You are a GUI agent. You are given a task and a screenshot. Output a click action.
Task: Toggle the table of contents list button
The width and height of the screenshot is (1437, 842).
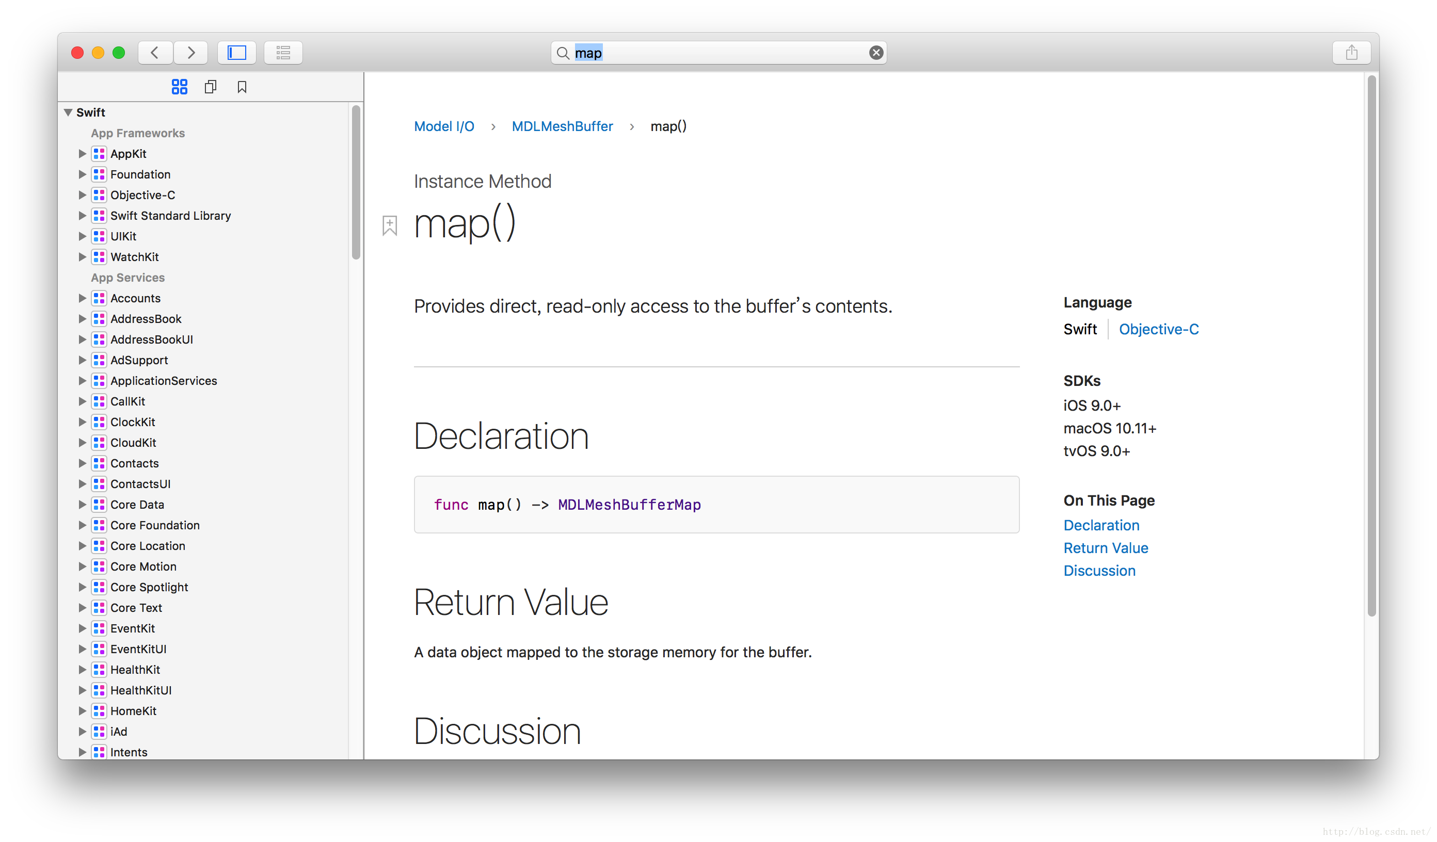coord(283,53)
